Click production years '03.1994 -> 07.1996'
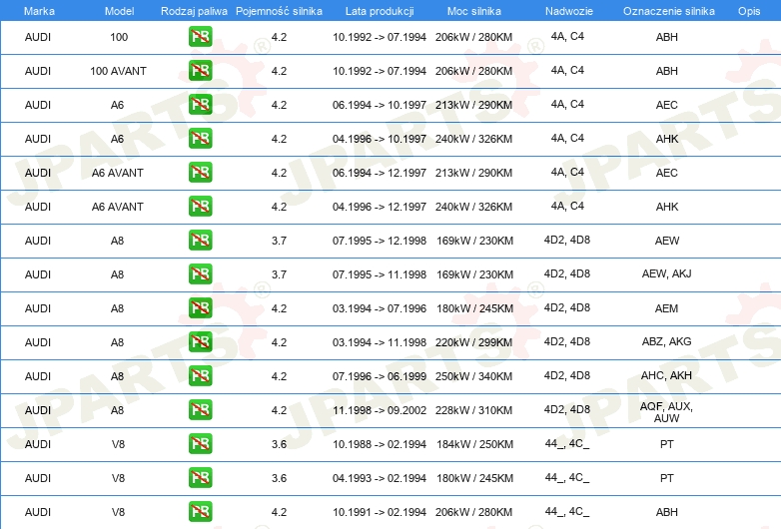The width and height of the screenshot is (781, 529). pyautogui.click(x=380, y=308)
